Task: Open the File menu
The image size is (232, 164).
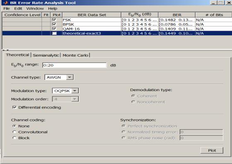Action: (x=7, y=9)
